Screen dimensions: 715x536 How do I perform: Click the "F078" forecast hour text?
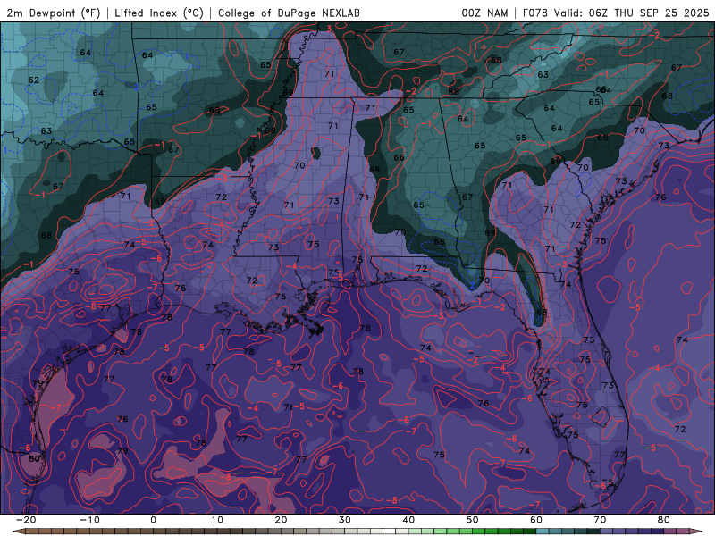click(x=534, y=13)
